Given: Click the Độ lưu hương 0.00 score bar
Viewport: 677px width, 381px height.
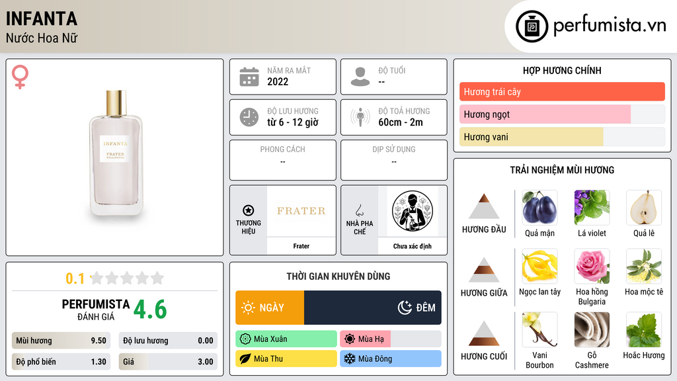Looking at the screenshot, I should (168, 341).
